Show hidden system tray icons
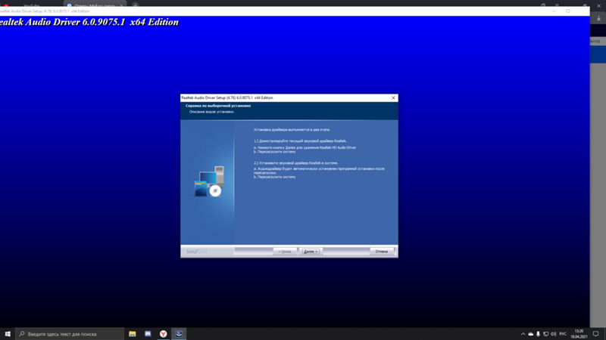 523,334
